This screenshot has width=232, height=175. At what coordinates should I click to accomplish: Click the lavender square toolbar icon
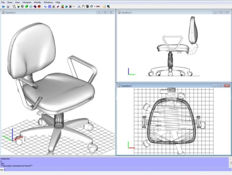(50, 6)
